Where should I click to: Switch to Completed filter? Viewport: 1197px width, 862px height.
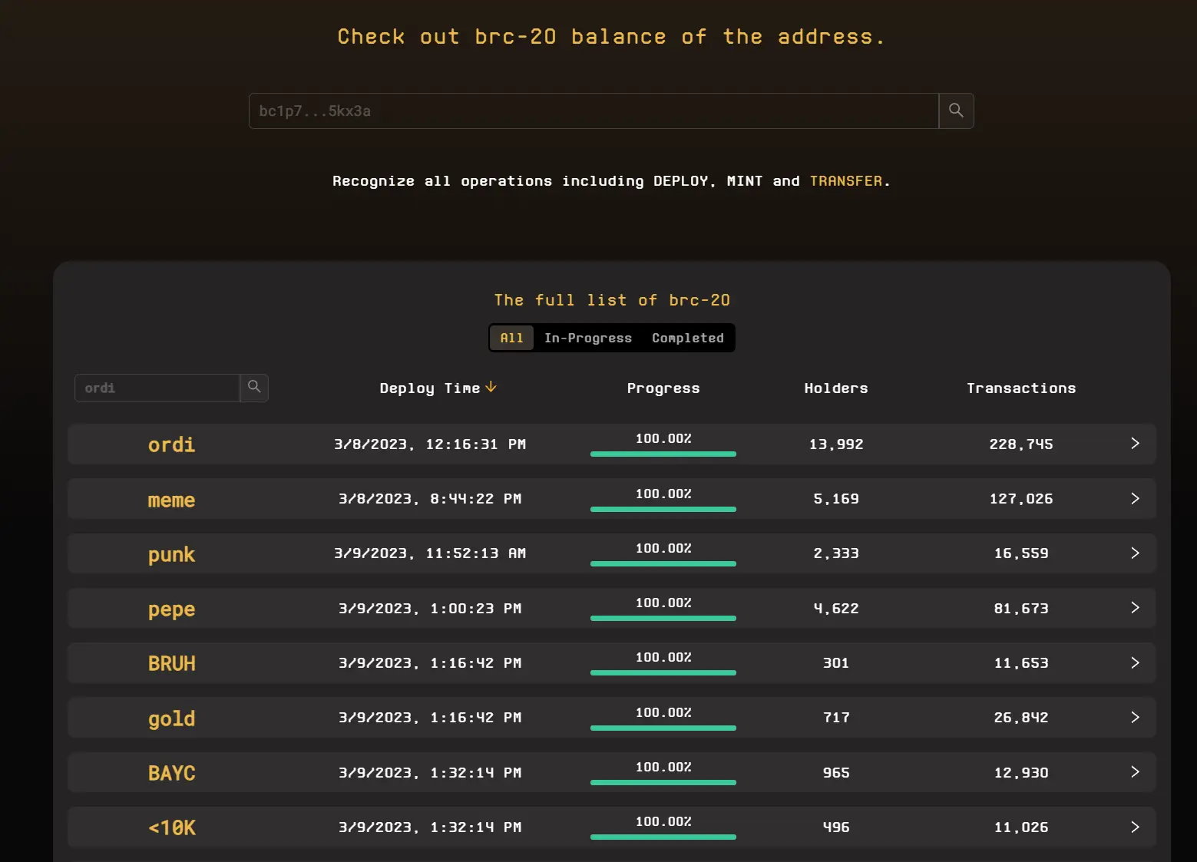coord(688,338)
